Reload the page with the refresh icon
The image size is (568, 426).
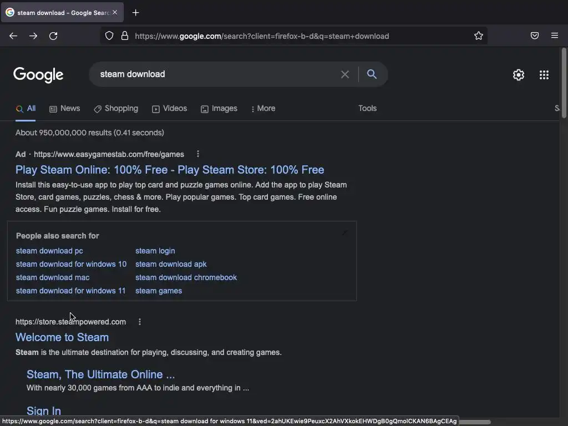[53, 36]
